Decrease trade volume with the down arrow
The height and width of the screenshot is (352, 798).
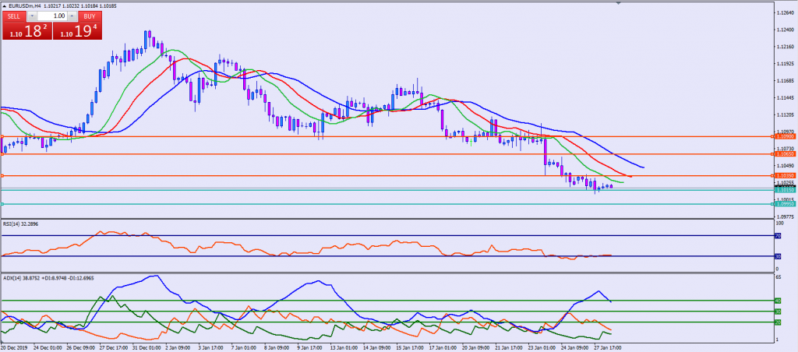pos(34,16)
